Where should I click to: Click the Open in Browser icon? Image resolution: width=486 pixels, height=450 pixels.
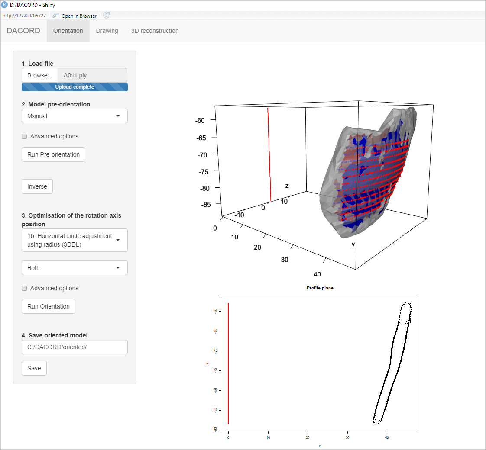pos(56,16)
